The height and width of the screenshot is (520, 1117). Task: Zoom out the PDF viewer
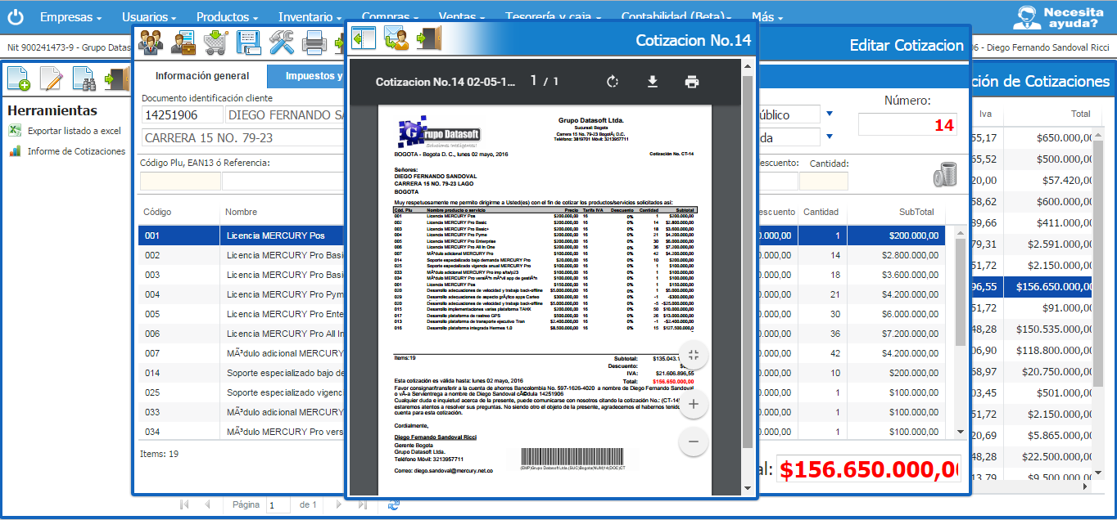coord(694,442)
